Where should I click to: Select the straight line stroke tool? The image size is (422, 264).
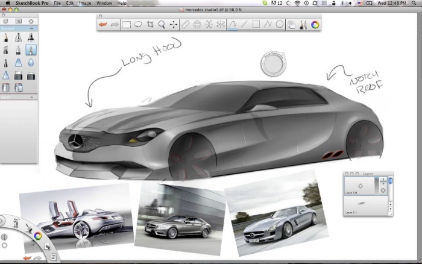click(244, 24)
